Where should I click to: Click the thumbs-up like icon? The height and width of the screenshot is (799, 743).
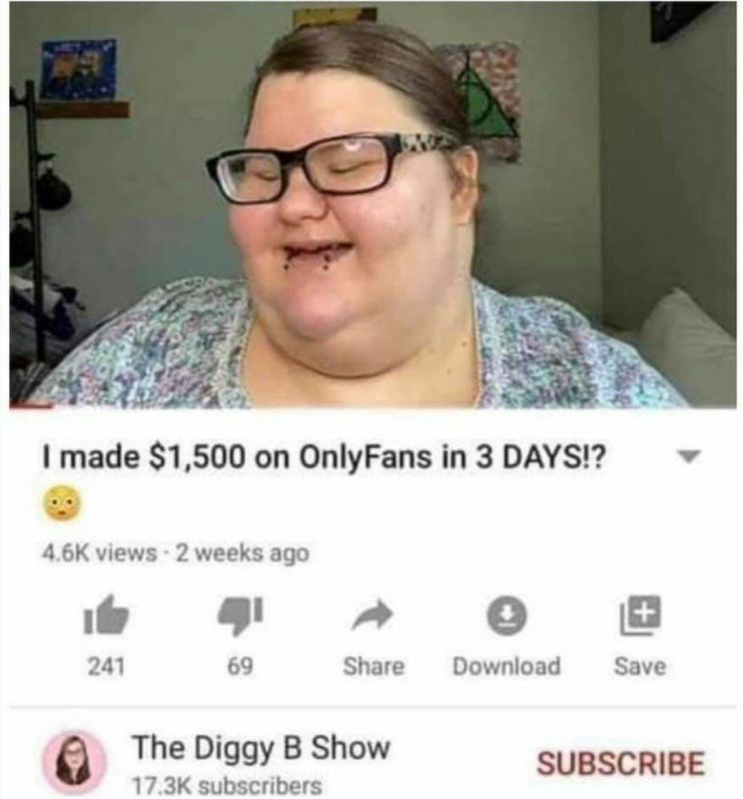pos(106,614)
